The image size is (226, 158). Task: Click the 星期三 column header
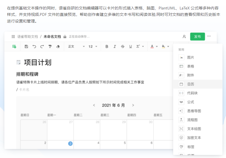[105, 115]
